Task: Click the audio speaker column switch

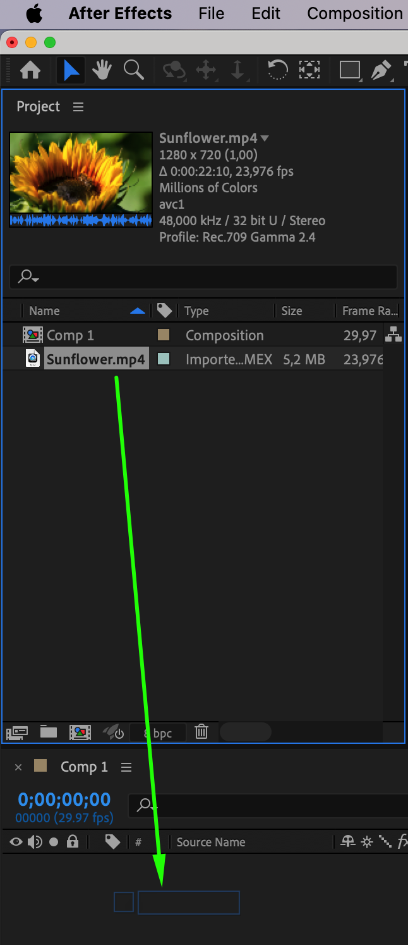Action: point(35,842)
